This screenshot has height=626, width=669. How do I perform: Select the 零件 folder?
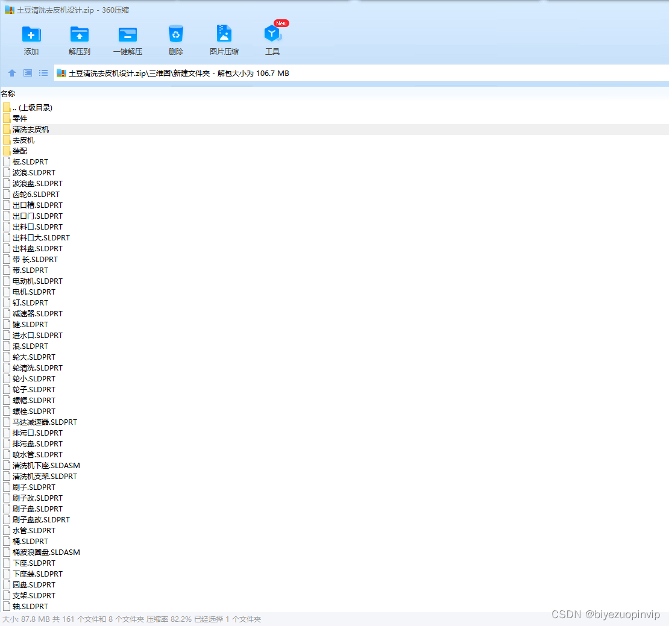tap(20, 119)
